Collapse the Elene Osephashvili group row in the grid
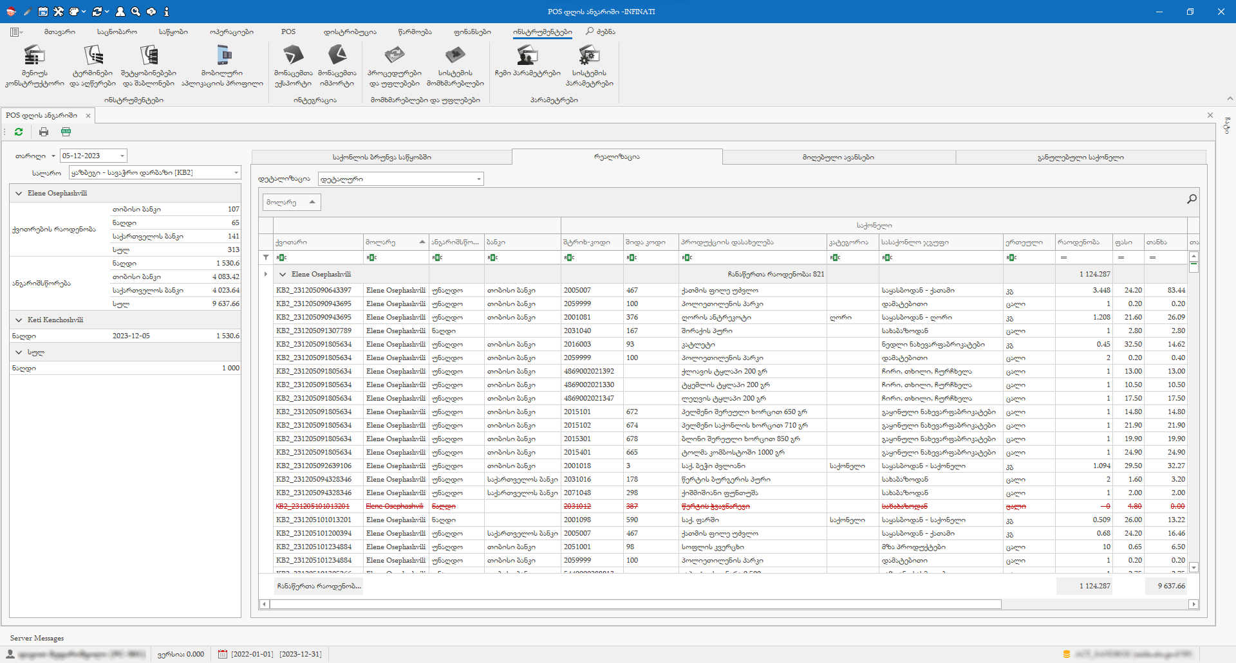 (283, 275)
